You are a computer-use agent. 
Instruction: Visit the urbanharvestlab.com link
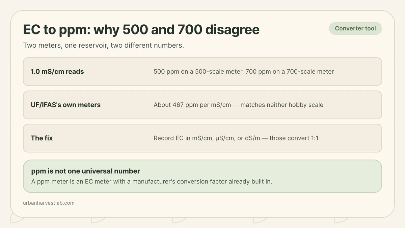pyautogui.click(x=49, y=203)
